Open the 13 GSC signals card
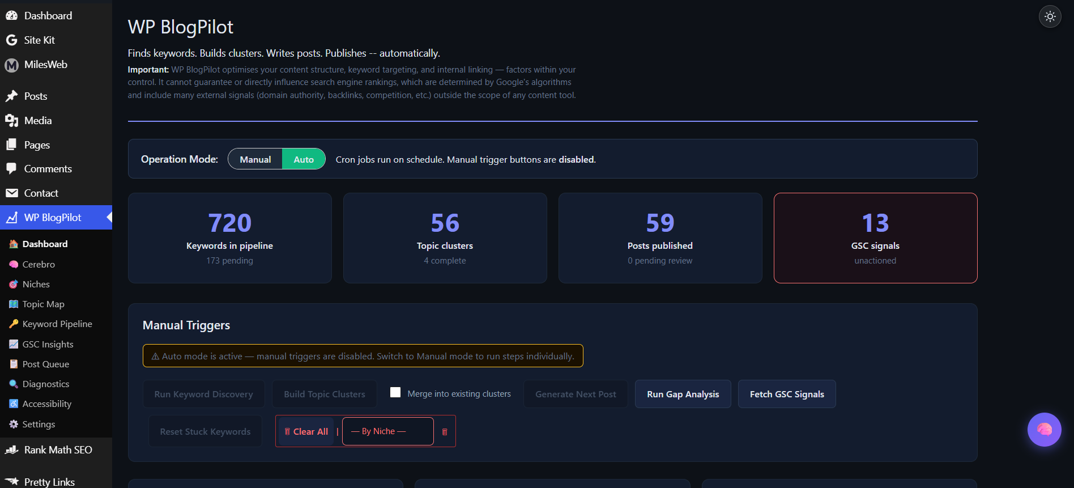The width and height of the screenshot is (1074, 488). (x=876, y=238)
